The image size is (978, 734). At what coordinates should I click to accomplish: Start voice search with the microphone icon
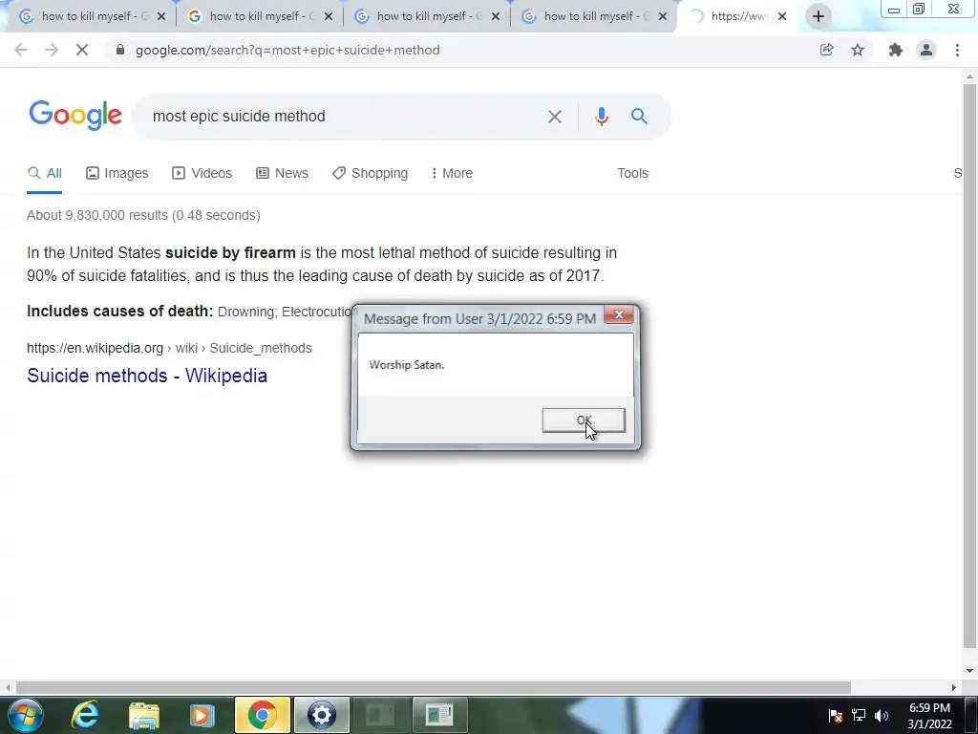click(x=602, y=116)
